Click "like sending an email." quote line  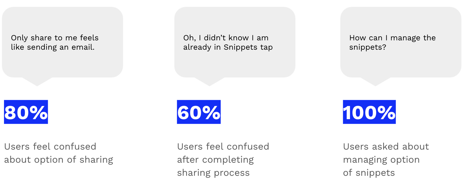pyautogui.click(x=53, y=47)
